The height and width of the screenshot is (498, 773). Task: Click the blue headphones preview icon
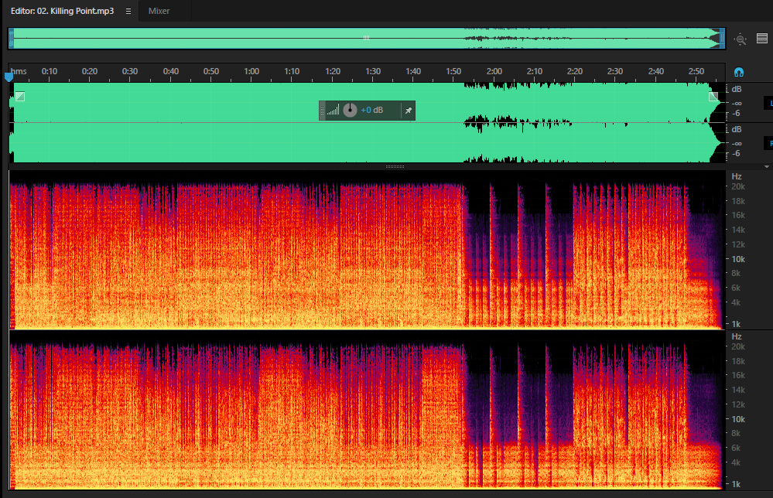click(x=738, y=72)
